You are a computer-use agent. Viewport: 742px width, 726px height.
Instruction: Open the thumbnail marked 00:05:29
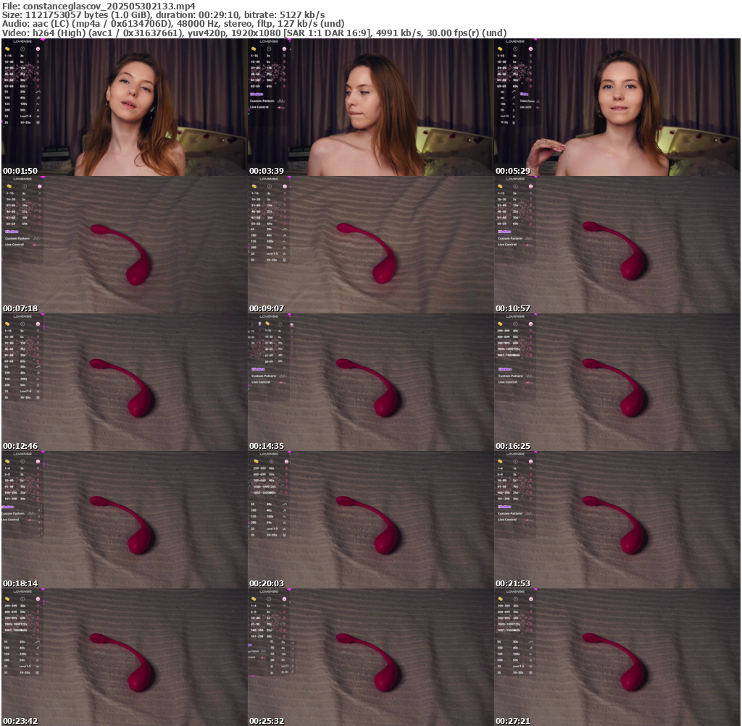pyautogui.click(x=617, y=107)
